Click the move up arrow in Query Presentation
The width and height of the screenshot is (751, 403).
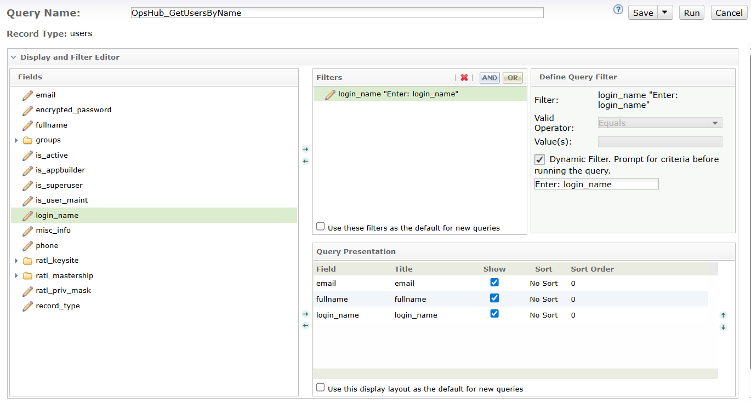723,315
